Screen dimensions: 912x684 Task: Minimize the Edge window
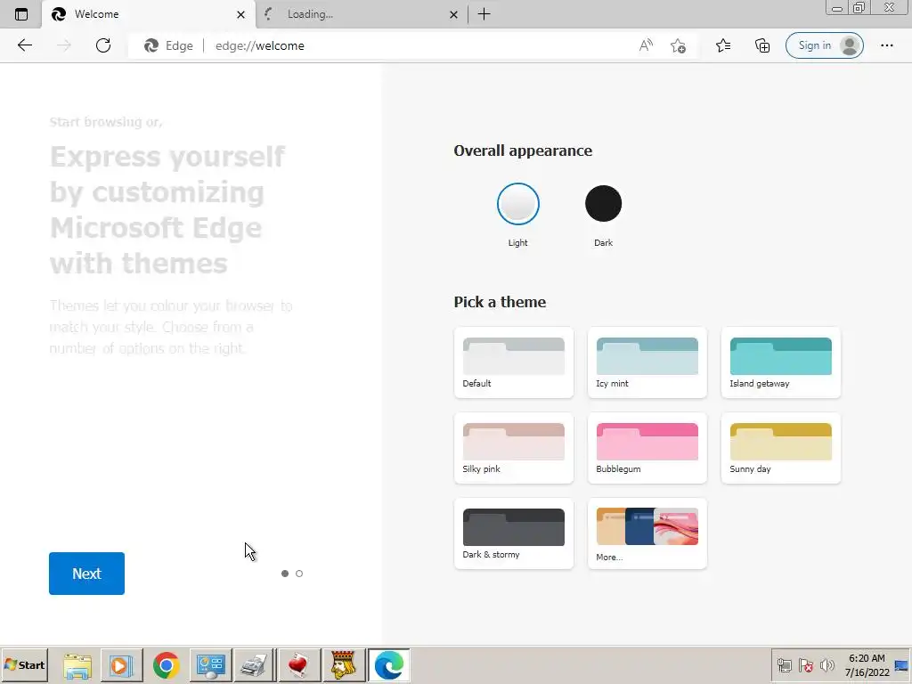837,8
